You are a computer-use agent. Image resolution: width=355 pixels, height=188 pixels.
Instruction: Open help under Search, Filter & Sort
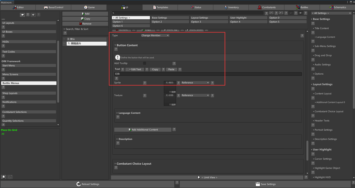65,33
